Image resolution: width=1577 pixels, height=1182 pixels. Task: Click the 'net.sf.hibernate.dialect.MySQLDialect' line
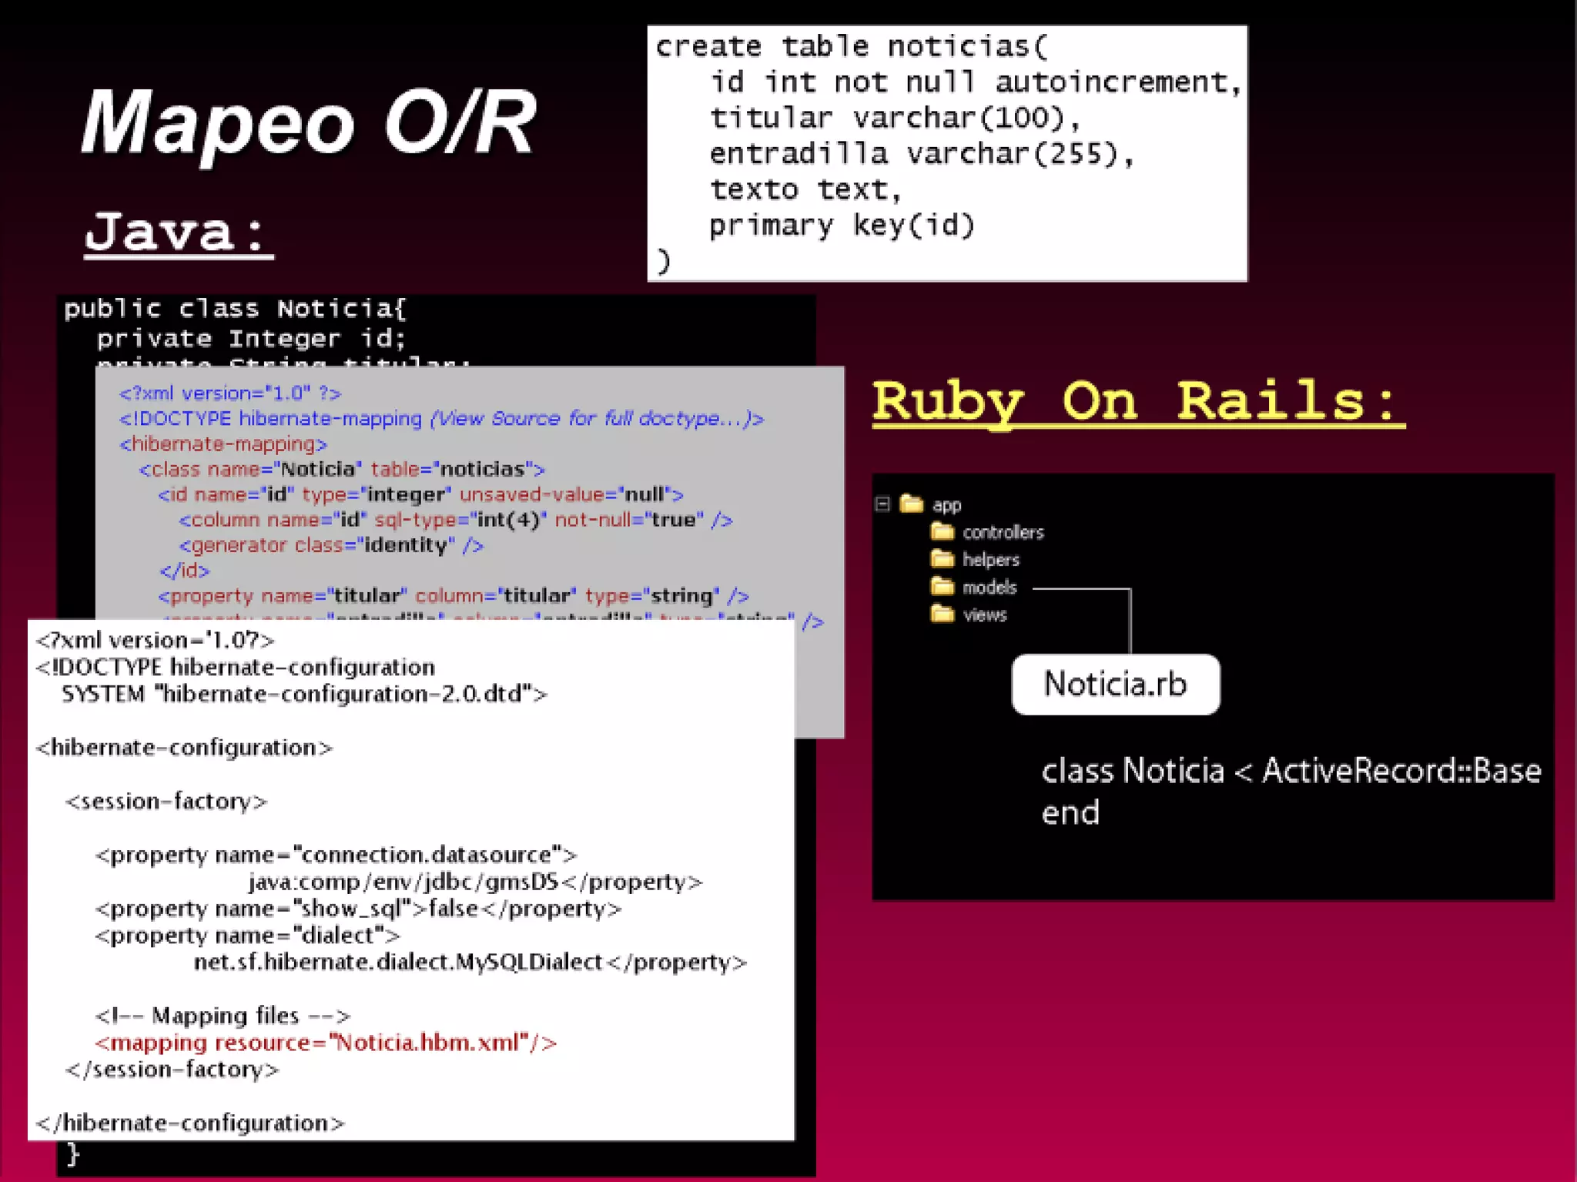click(470, 963)
